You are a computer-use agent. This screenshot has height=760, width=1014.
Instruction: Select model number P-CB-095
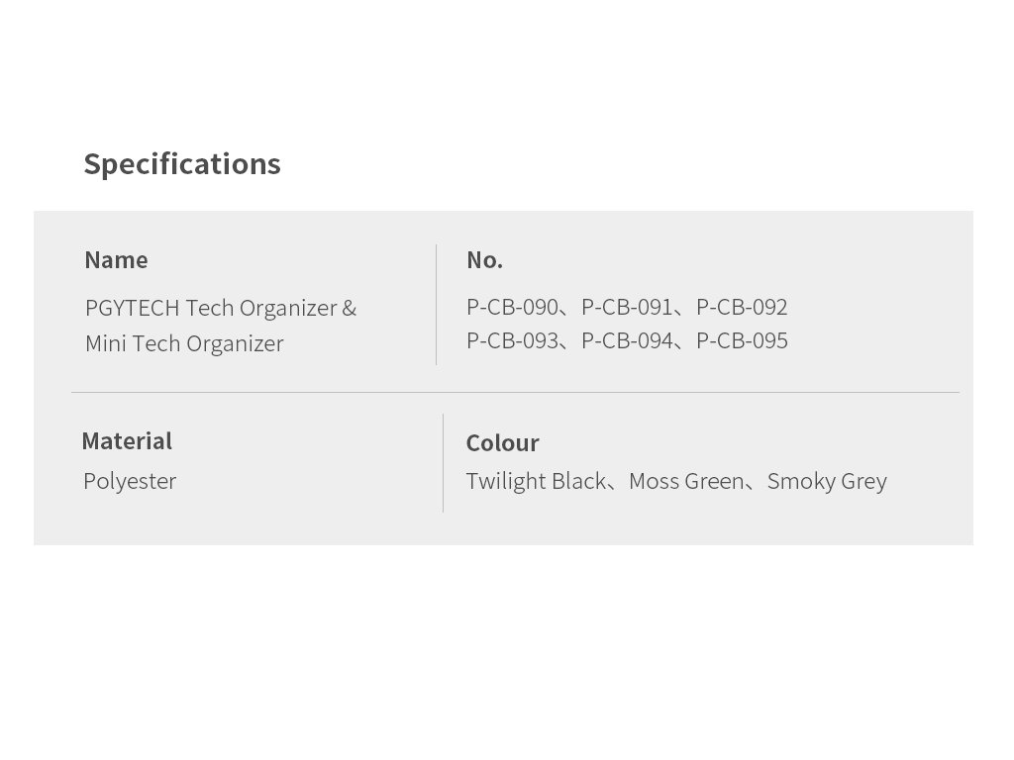click(742, 340)
